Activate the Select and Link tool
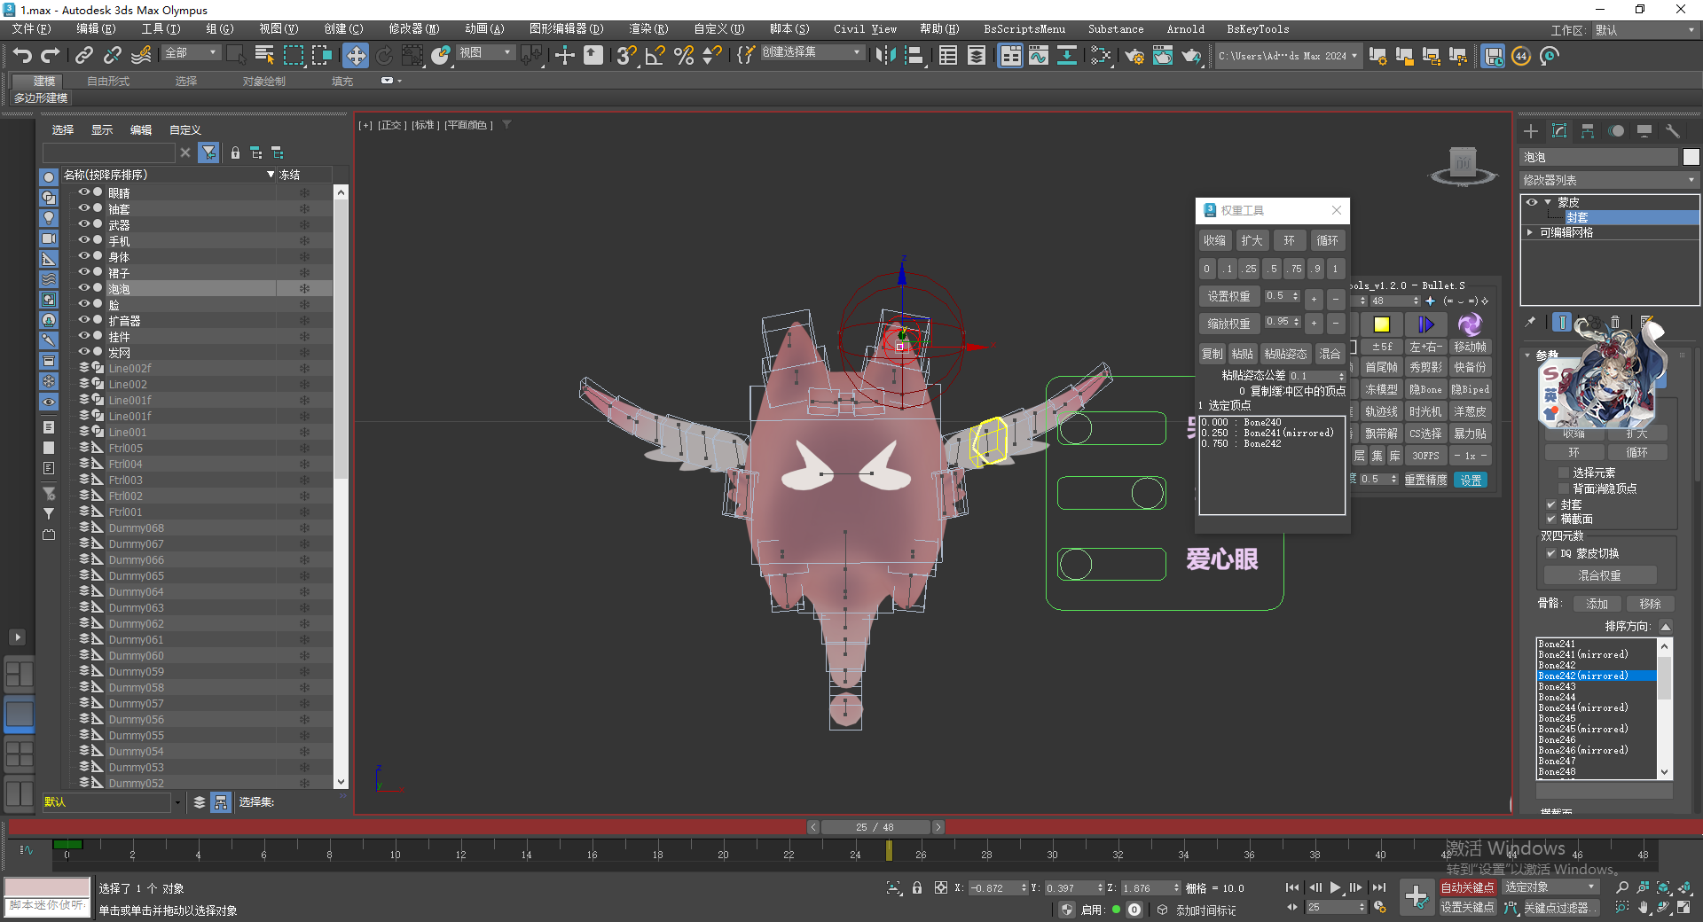The width and height of the screenshot is (1703, 922). click(84, 56)
